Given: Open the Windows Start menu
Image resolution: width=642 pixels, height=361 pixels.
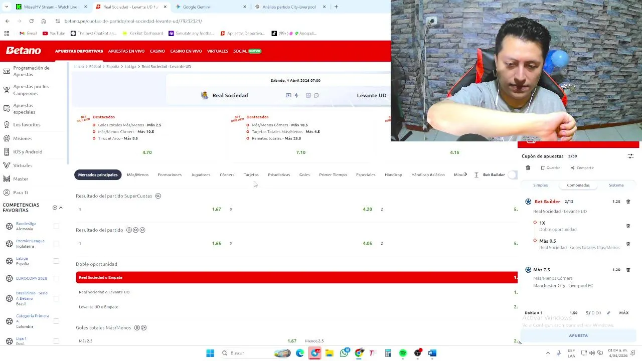Looking at the screenshot, I should click(210, 353).
